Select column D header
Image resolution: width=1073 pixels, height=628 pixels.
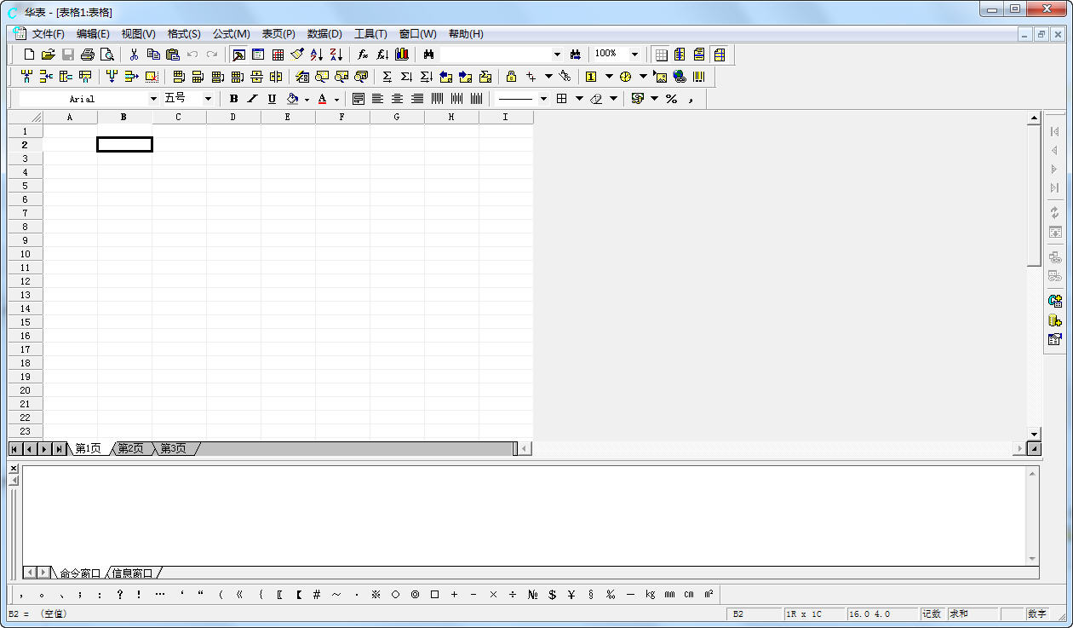[232, 117]
